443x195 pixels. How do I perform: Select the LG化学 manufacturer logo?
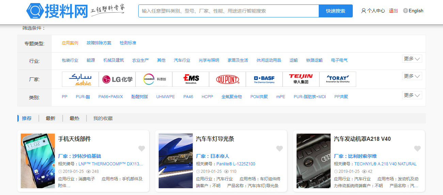[x=117, y=79]
